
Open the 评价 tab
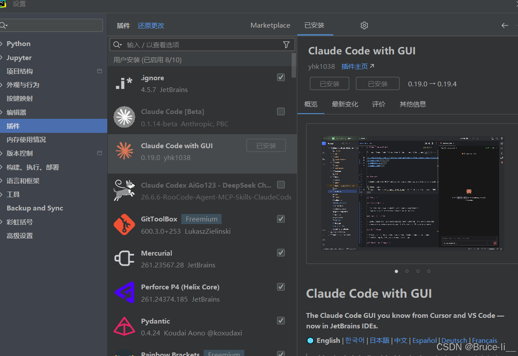(379, 104)
